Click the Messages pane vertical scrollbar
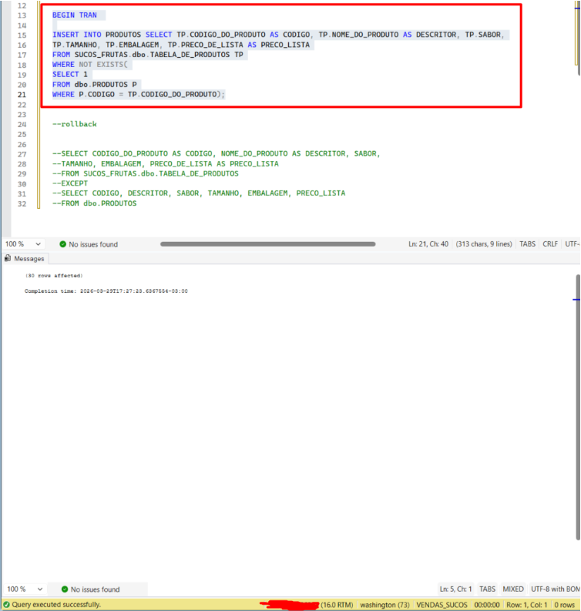The image size is (581, 611). [578, 407]
